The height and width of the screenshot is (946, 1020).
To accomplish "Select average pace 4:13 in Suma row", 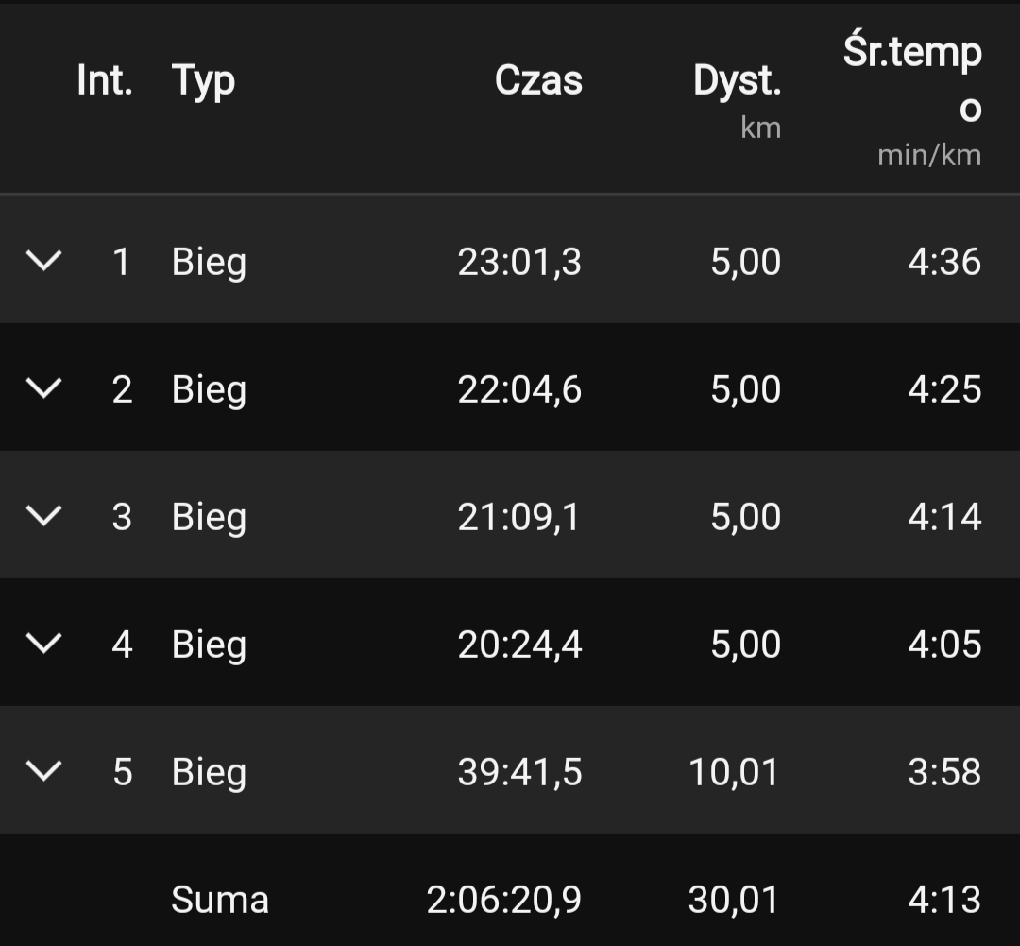I will click(x=944, y=900).
